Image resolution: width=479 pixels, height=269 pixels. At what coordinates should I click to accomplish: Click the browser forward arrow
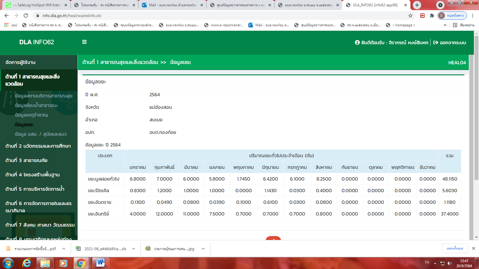pos(16,16)
